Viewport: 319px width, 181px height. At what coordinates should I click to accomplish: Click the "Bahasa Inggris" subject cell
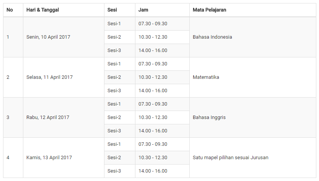coord(253,117)
